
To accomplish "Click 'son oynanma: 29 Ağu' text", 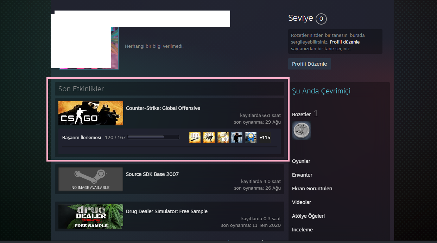I will click(257, 122).
